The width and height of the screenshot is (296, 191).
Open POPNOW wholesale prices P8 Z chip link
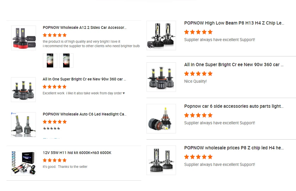click(x=234, y=148)
